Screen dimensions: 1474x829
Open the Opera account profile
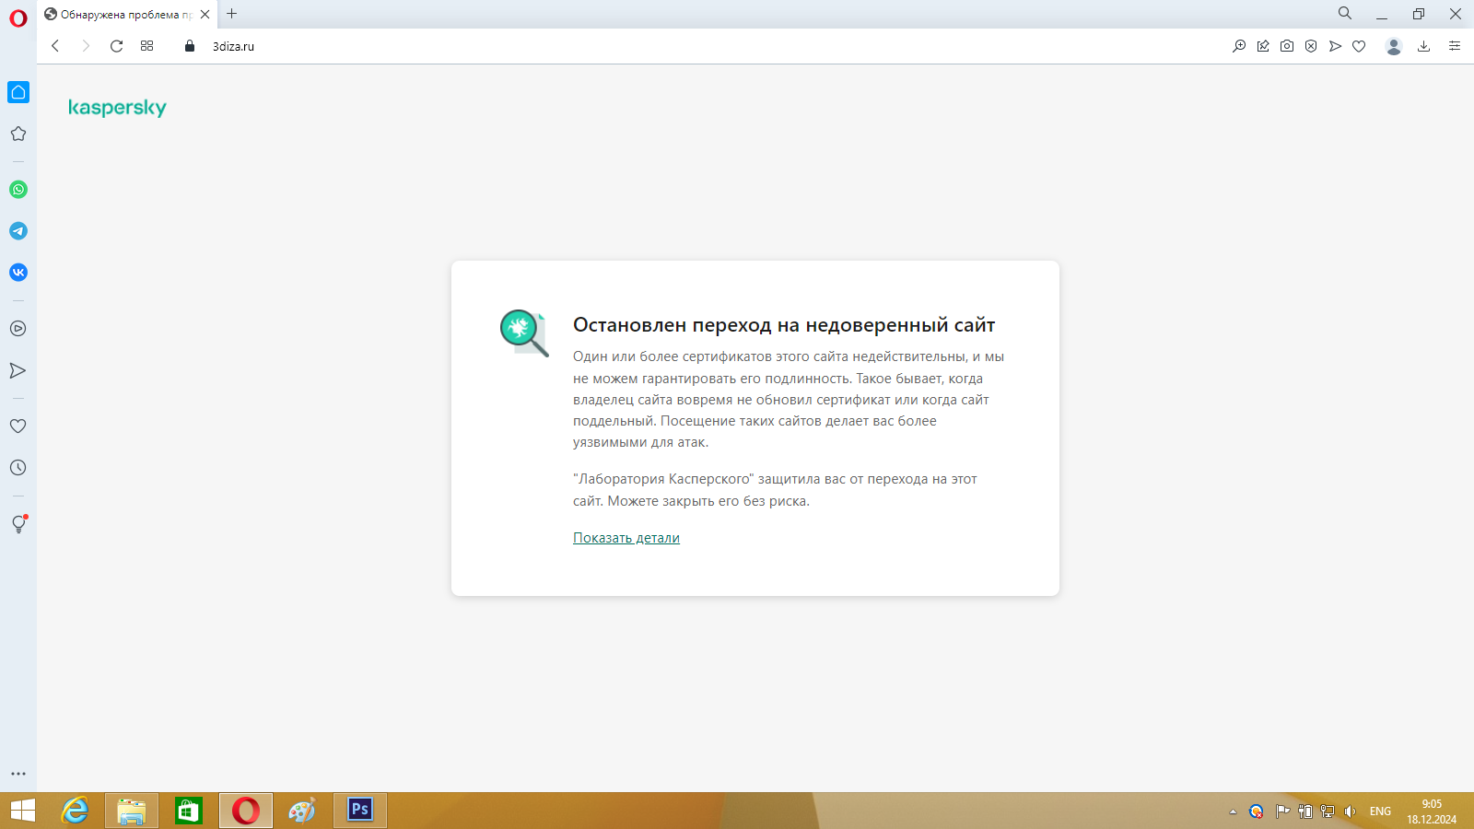click(1394, 46)
